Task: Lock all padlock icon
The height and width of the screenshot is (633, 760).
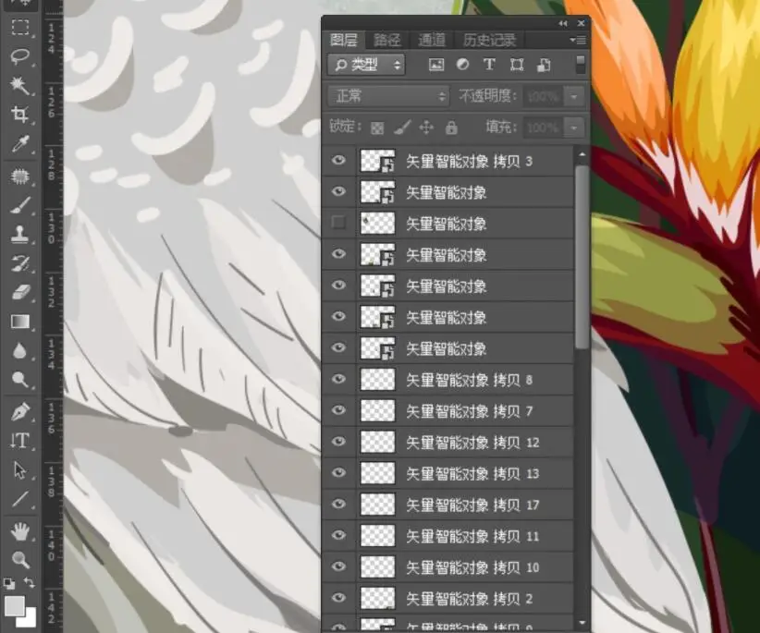Action: coord(451,128)
